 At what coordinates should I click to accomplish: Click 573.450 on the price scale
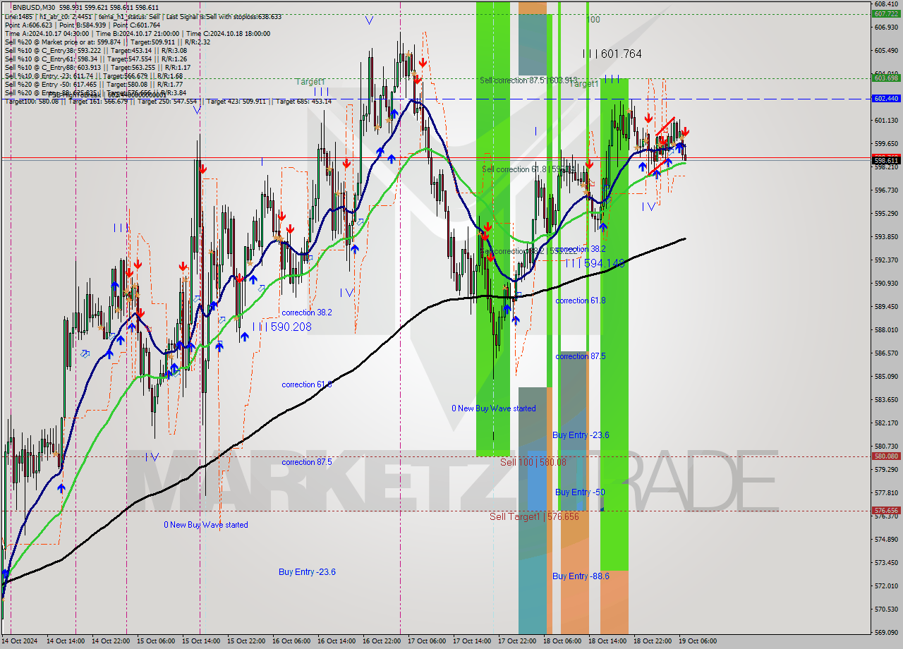pyautogui.click(x=886, y=562)
